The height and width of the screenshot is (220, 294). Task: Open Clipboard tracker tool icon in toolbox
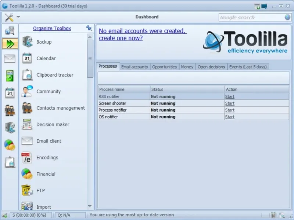(x=27, y=75)
